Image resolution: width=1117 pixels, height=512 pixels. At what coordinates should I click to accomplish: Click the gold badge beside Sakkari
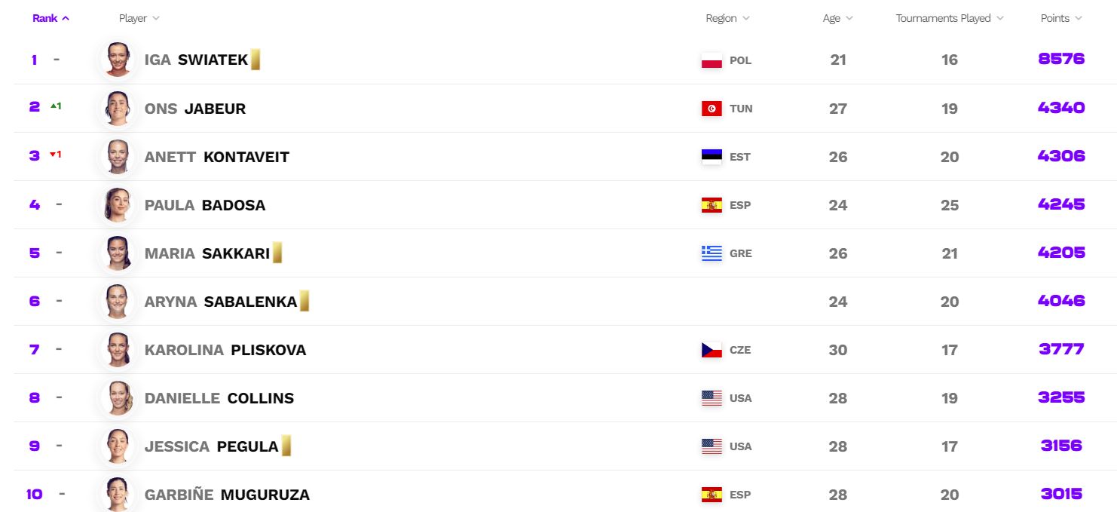[x=277, y=253]
